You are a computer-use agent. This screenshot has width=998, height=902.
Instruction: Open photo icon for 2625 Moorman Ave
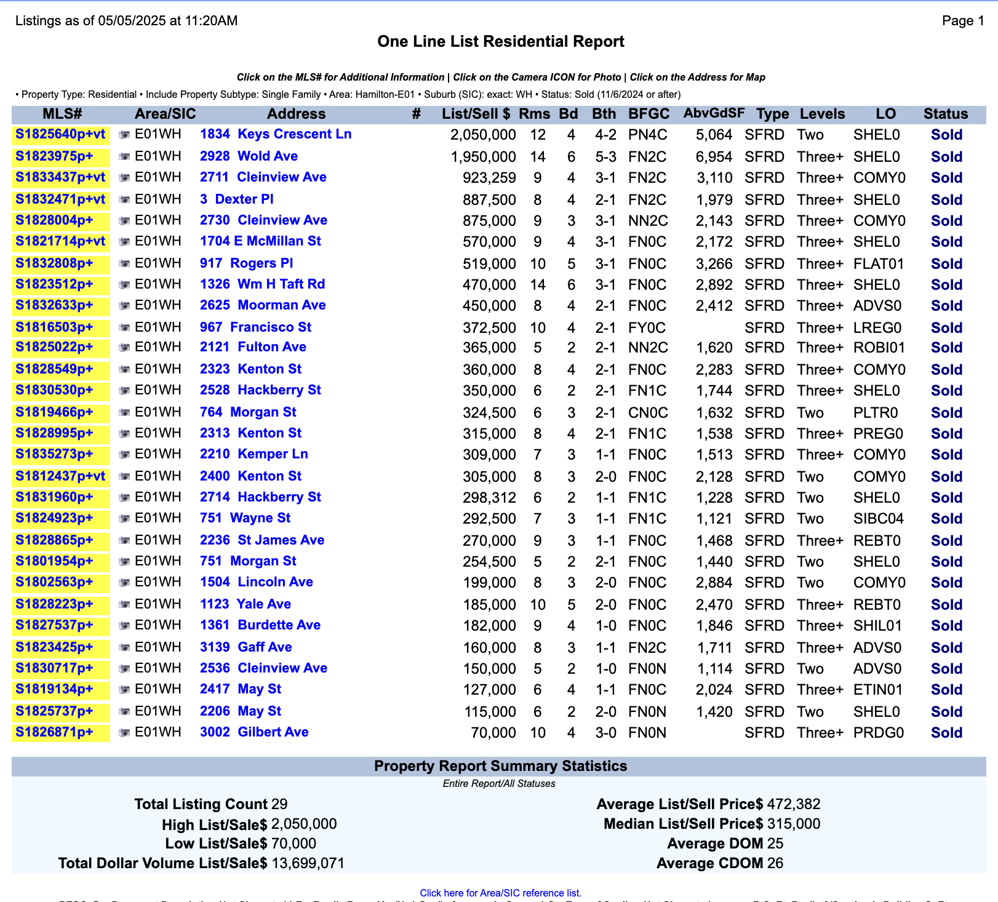click(x=124, y=306)
